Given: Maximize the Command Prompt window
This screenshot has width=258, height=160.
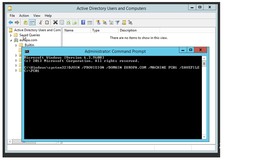Looking at the screenshot, I should point(191,50).
